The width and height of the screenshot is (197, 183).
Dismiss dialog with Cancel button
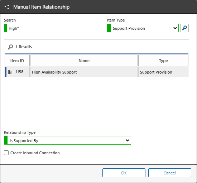pos(170,173)
